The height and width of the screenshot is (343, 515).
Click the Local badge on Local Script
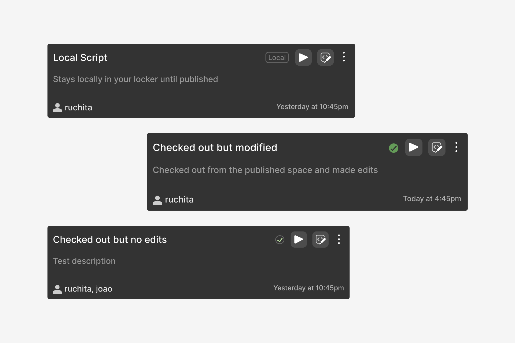click(x=277, y=58)
